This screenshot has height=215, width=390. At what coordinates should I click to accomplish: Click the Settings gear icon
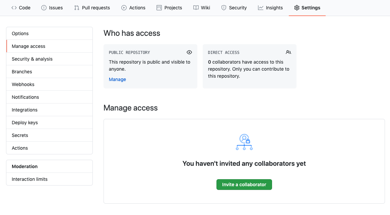297,8
